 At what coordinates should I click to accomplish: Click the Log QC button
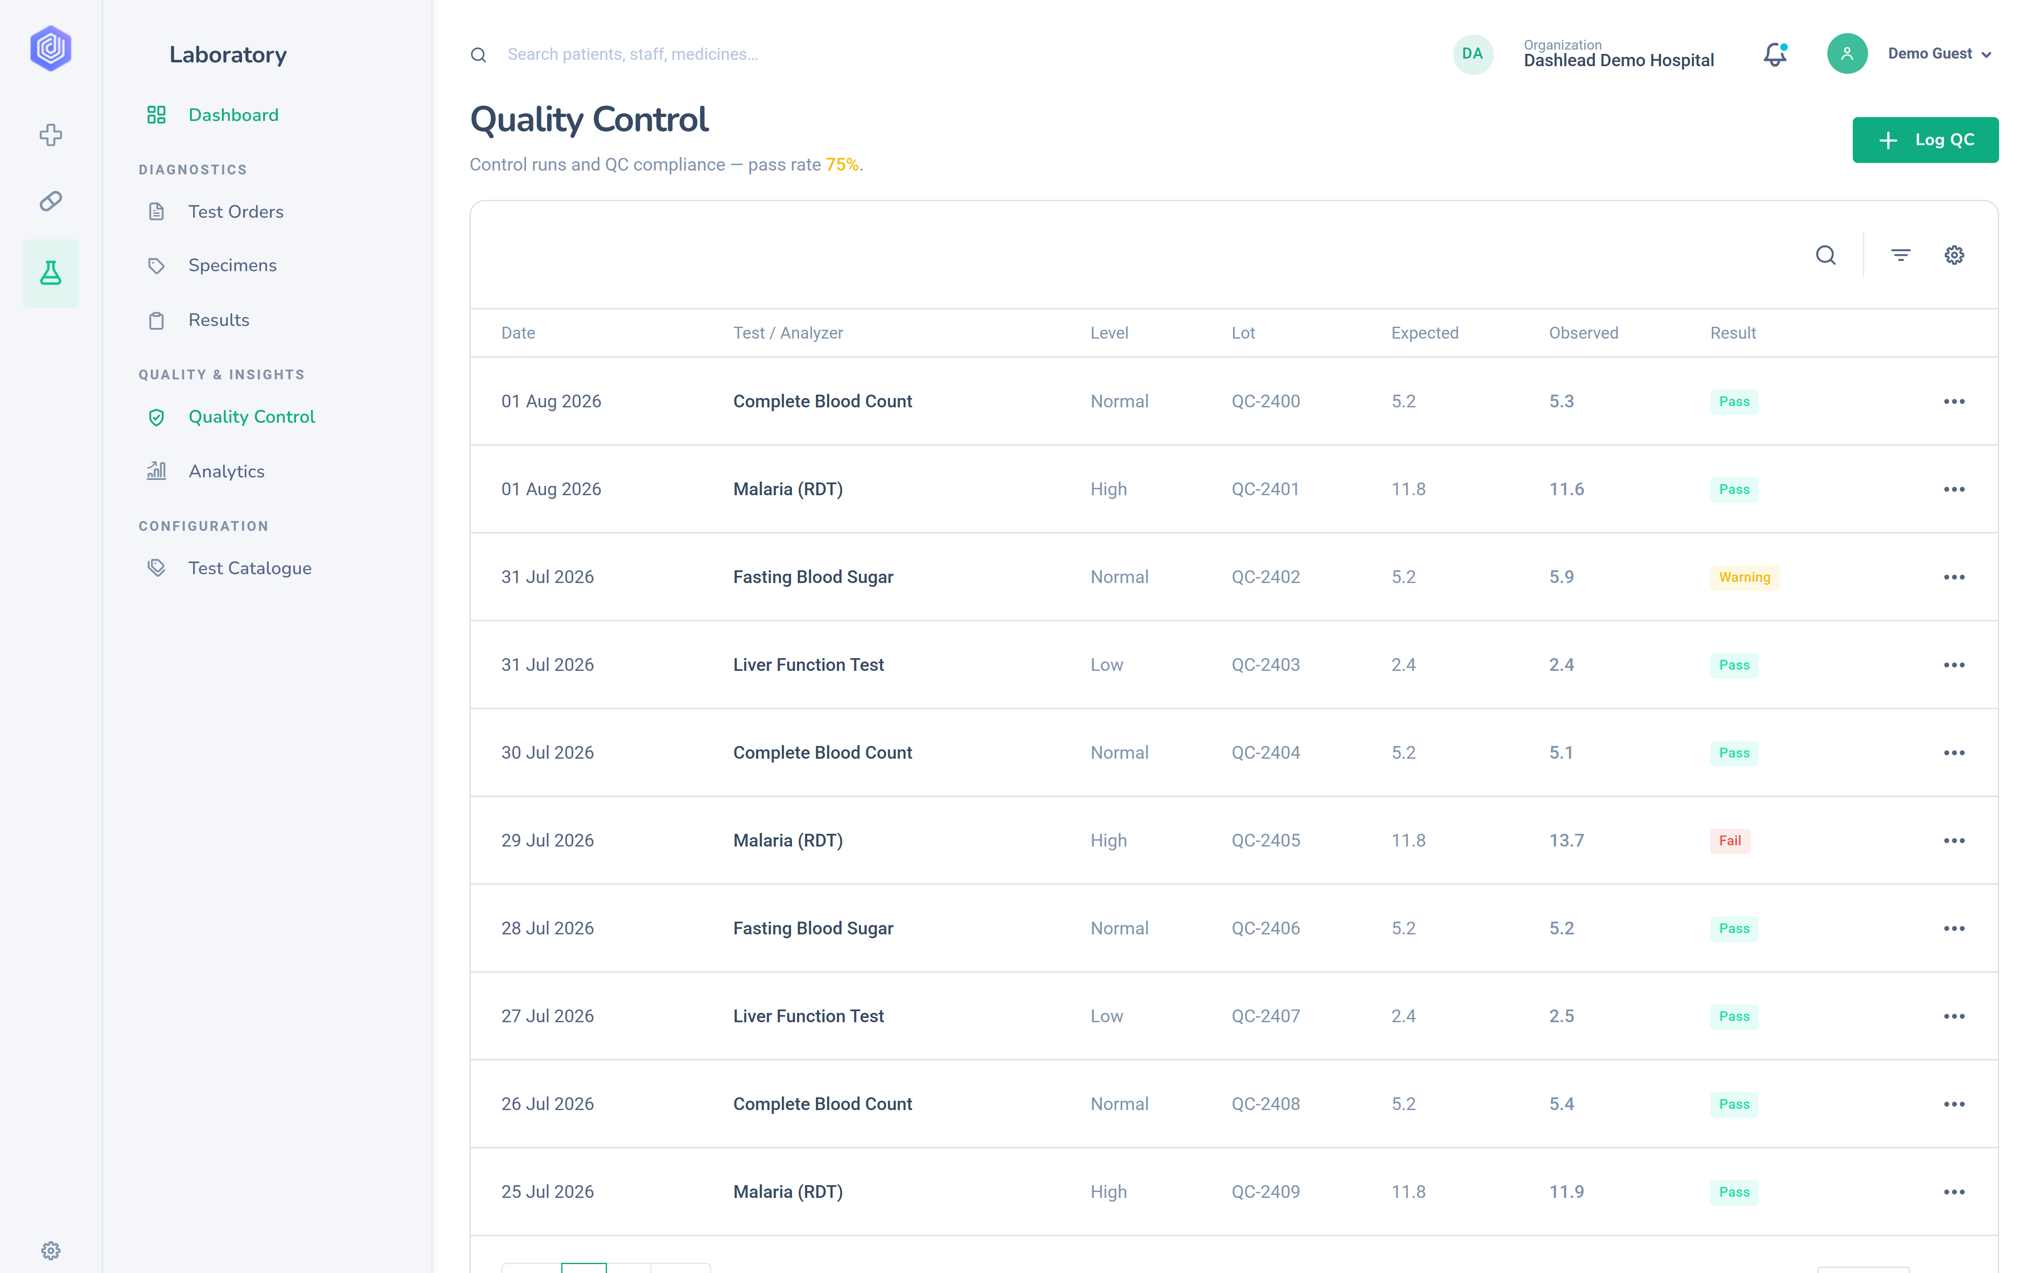pos(1925,140)
